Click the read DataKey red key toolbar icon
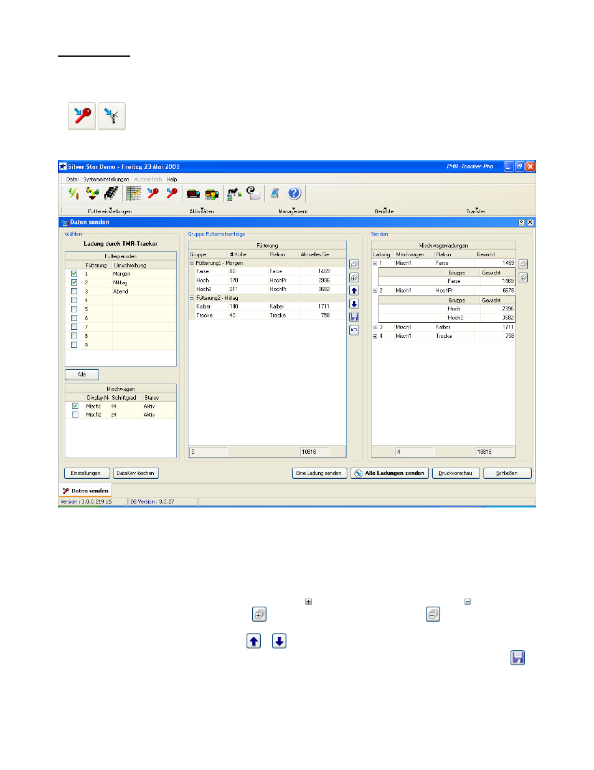This screenshot has height=770, width=594. click(172, 193)
